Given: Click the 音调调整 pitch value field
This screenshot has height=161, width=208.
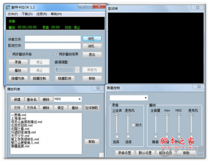Looking at the screenshot, I should click(64, 70).
